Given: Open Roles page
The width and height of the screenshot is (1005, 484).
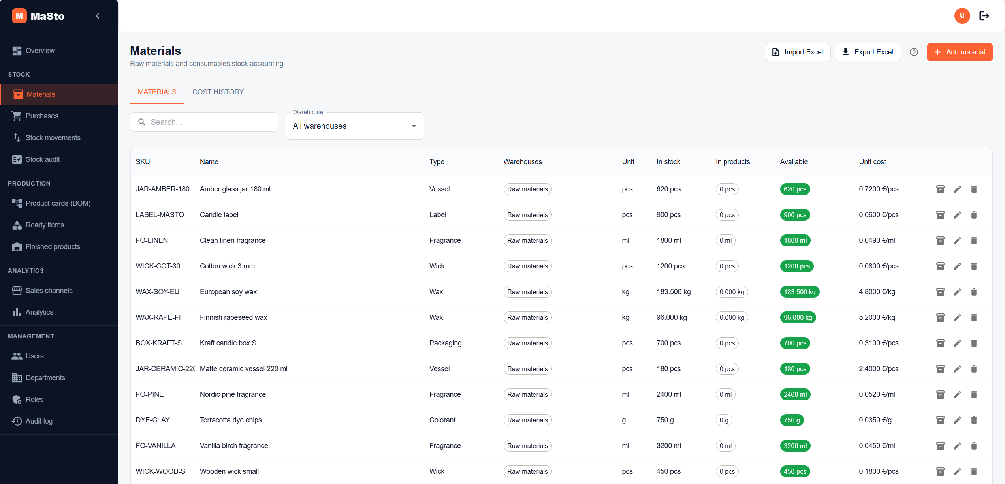Looking at the screenshot, I should tap(59, 400).
